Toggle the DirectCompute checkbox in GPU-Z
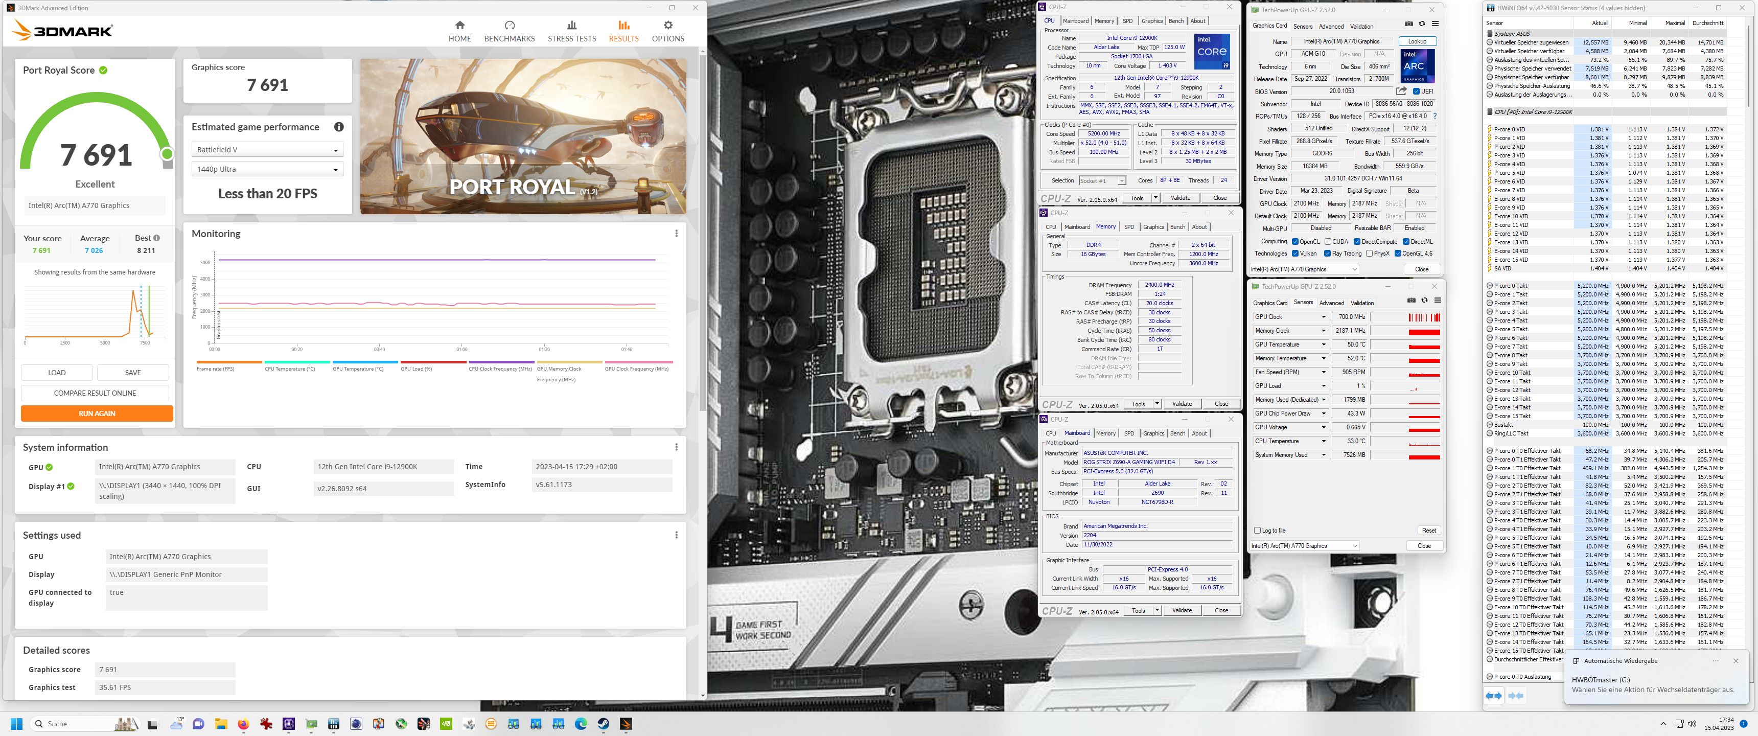 point(1357,242)
